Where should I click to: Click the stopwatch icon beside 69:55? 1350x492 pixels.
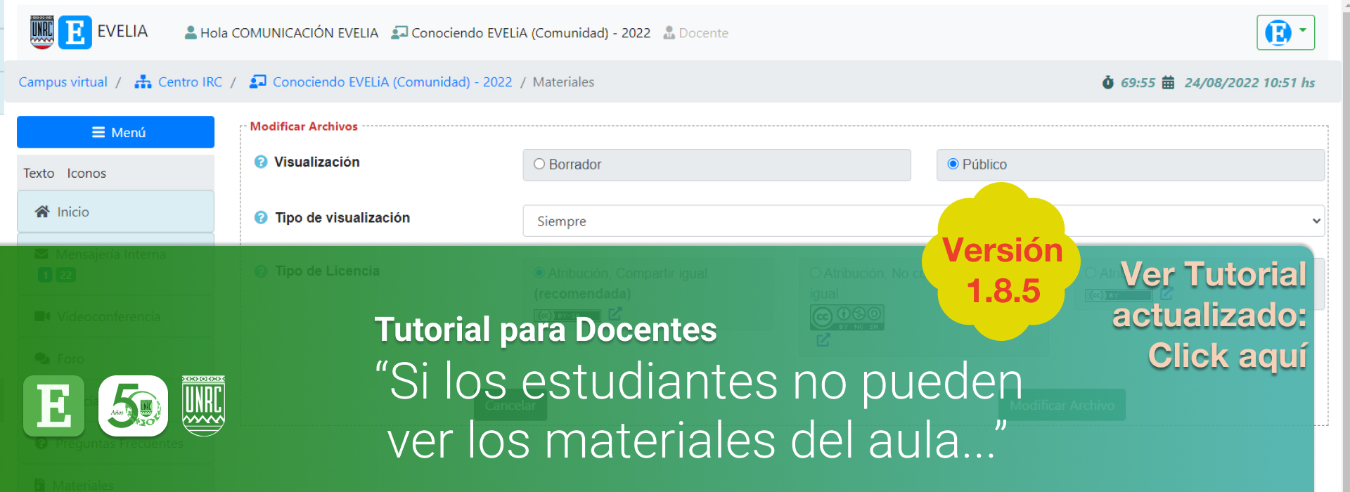pyautogui.click(x=1108, y=82)
